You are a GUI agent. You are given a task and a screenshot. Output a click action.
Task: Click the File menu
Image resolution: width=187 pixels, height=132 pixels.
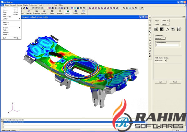[x=2, y=5]
